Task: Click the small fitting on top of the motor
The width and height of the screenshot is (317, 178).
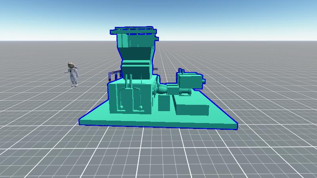Action: pyautogui.click(x=181, y=71)
